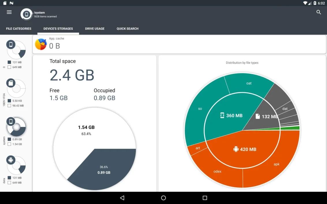Open the navigation drawer menu
Screen dimensions: 327x204
(9, 12)
